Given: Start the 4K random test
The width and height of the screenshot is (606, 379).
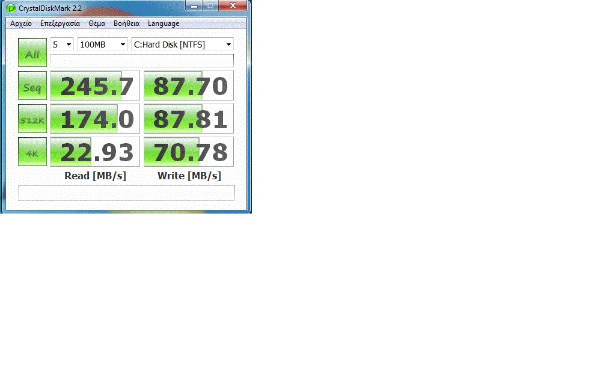Looking at the screenshot, I should tap(32, 152).
